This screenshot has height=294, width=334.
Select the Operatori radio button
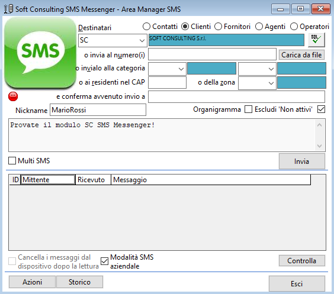coord(294,27)
